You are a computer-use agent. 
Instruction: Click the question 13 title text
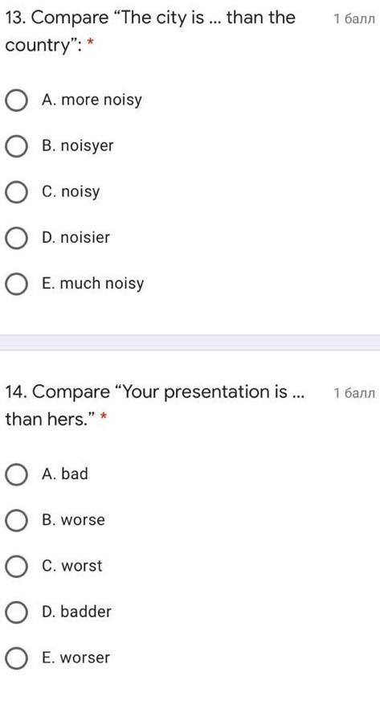150,31
